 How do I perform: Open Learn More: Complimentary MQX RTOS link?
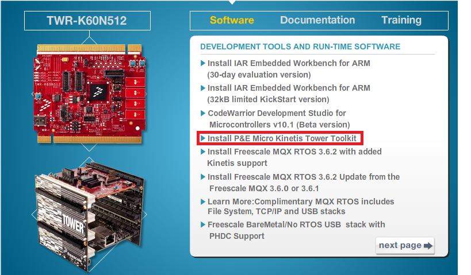301,206
